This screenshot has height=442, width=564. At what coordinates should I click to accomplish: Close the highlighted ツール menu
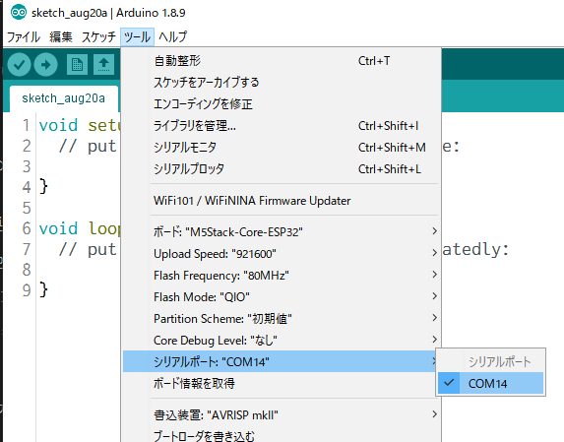pyautogui.click(x=138, y=36)
